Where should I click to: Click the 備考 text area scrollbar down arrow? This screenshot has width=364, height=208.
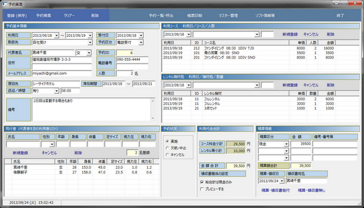coord(153,118)
